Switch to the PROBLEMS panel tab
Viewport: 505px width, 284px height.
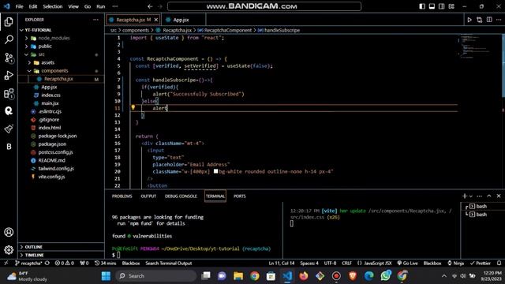122,196
